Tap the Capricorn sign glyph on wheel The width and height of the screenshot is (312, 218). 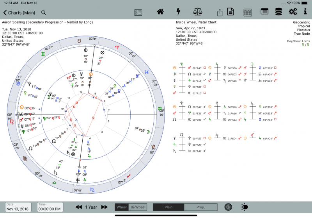point(153,147)
